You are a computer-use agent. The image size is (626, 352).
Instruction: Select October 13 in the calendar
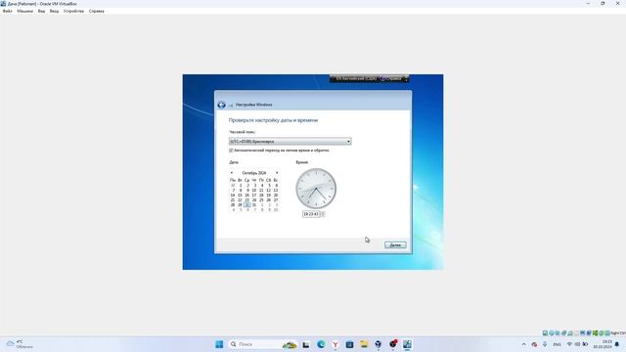(276, 191)
